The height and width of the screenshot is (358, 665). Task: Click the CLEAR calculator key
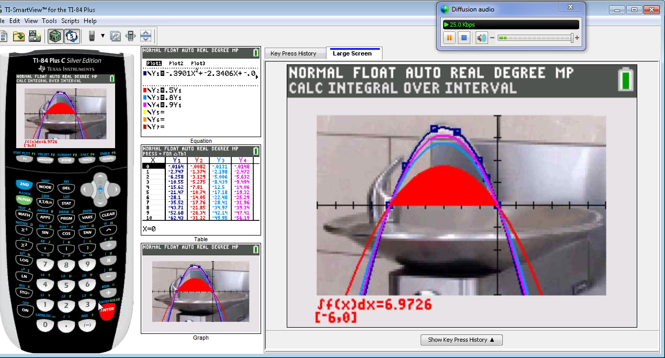[108, 214]
